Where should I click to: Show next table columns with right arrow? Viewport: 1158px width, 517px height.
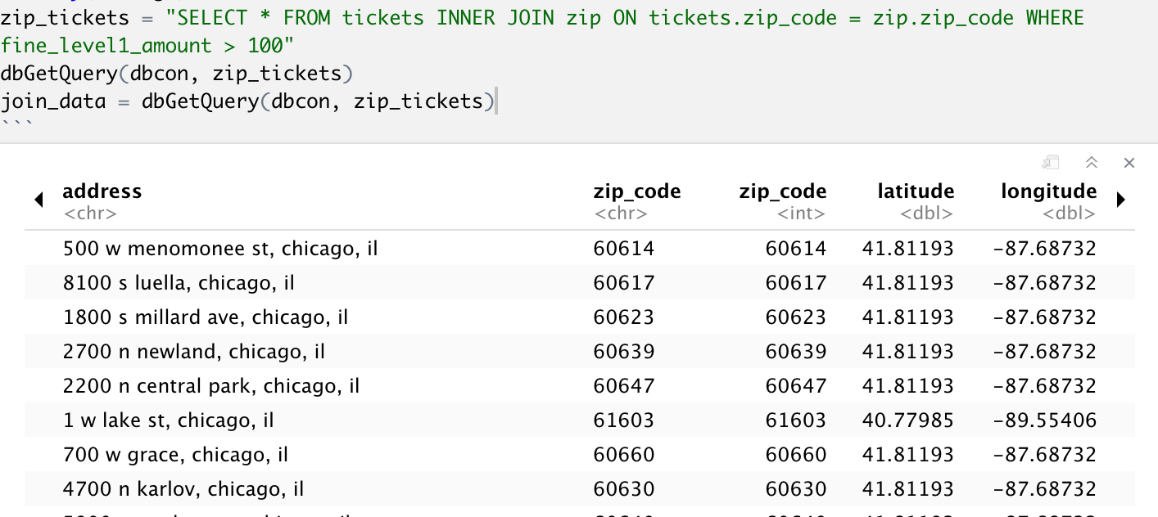[1121, 199]
